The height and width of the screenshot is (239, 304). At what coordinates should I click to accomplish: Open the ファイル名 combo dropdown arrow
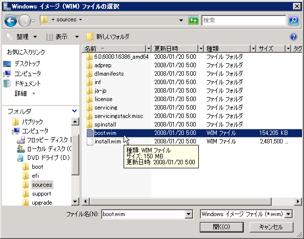[189, 214]
